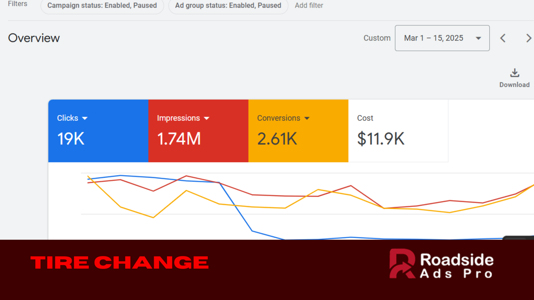Click the red impressions line peak
Screen dimensions: 534x300
(186, 176)
